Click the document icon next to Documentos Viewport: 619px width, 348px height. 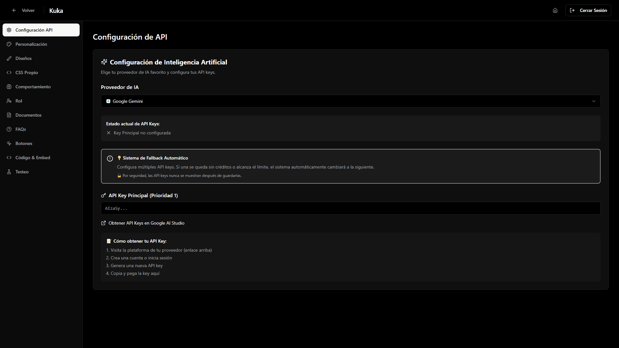(x=9, y=115)
